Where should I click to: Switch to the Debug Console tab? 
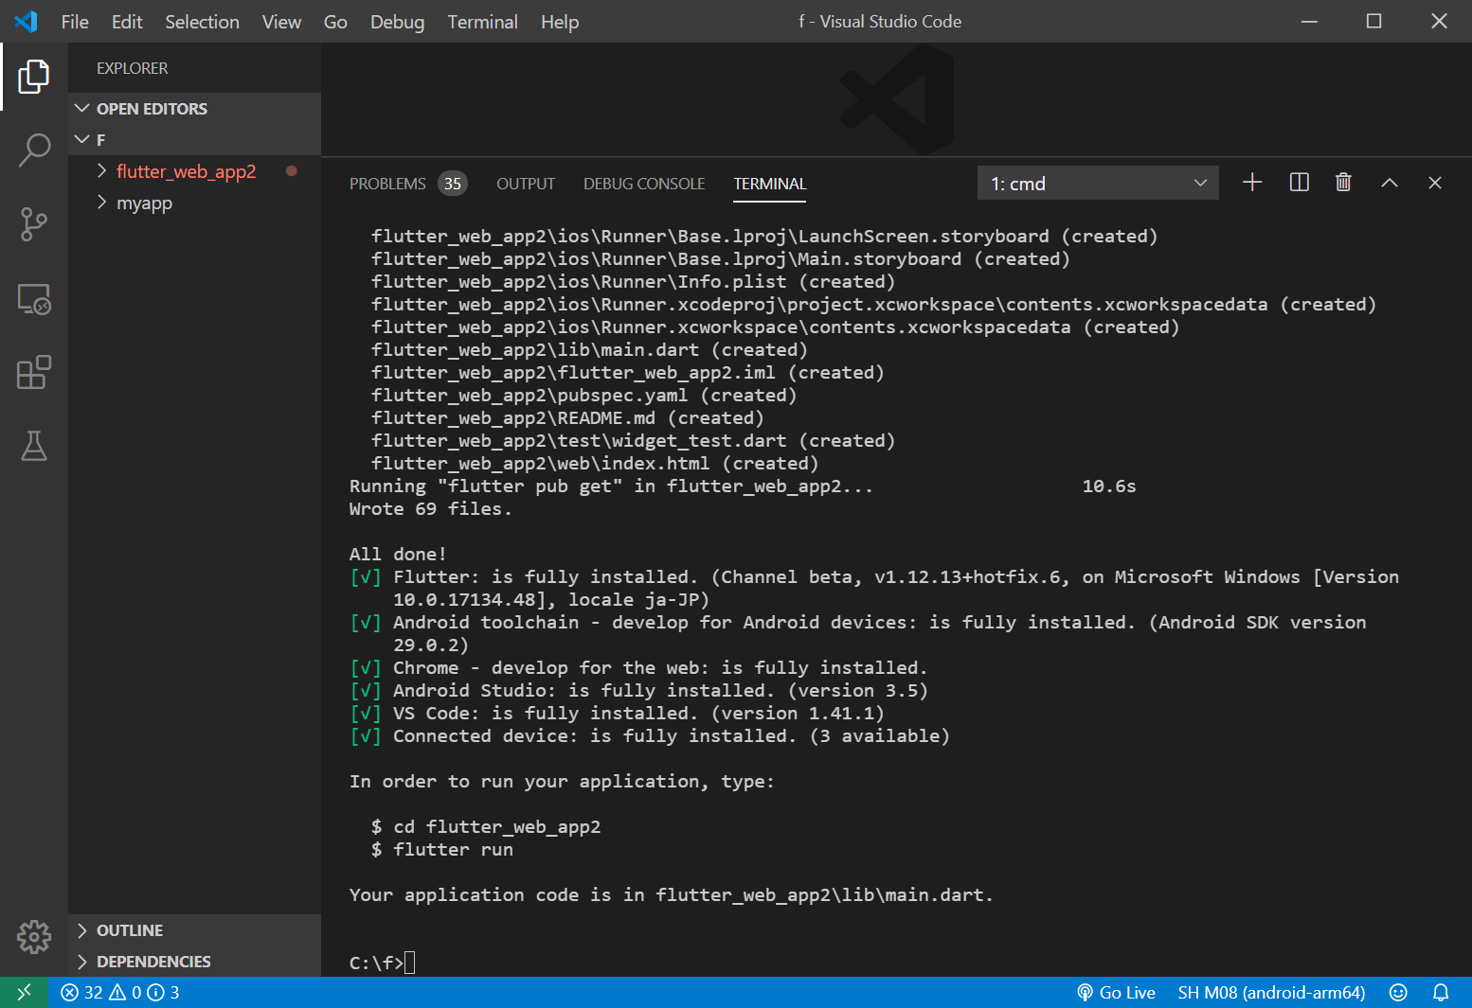pyautogui.click(x=644, y=184)
